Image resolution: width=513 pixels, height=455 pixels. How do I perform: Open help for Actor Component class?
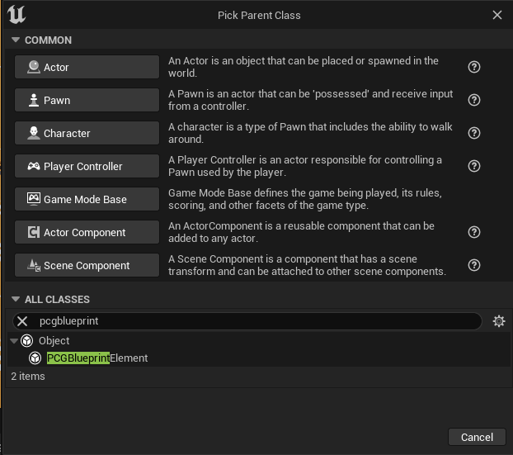point(474,232)
